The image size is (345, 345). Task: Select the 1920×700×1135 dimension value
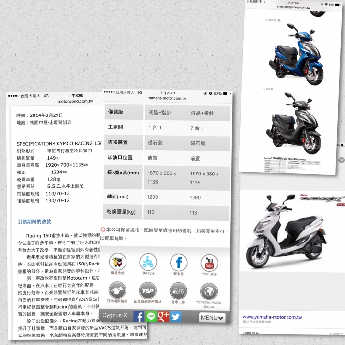[x=67, y=165]
